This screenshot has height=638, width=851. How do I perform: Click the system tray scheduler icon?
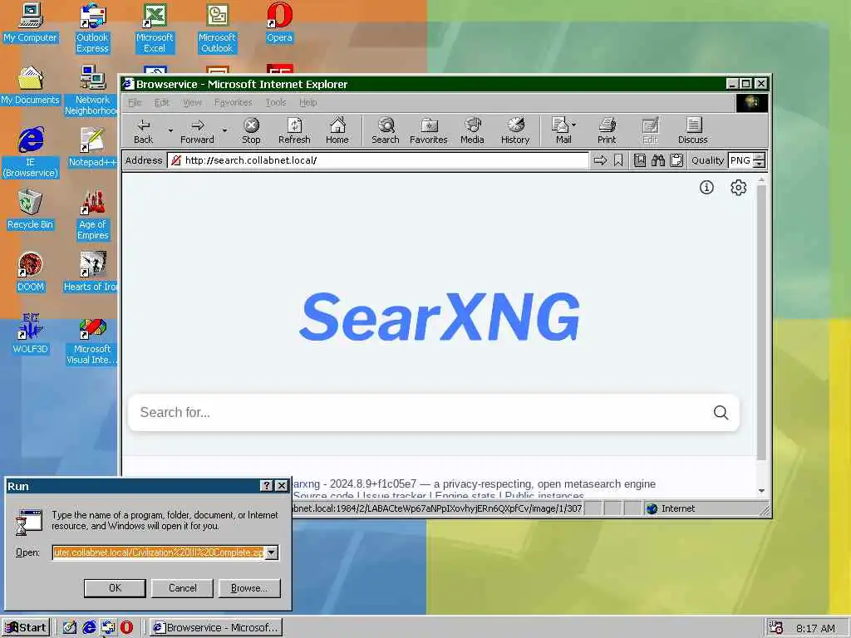[x=776, y=628]
